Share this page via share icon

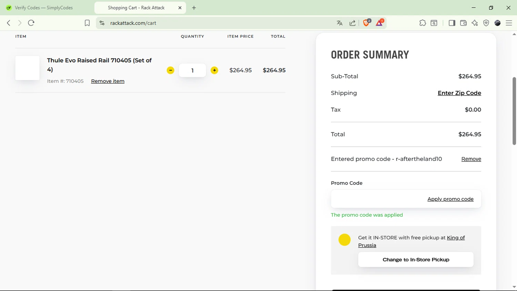[x=352, y=23]
